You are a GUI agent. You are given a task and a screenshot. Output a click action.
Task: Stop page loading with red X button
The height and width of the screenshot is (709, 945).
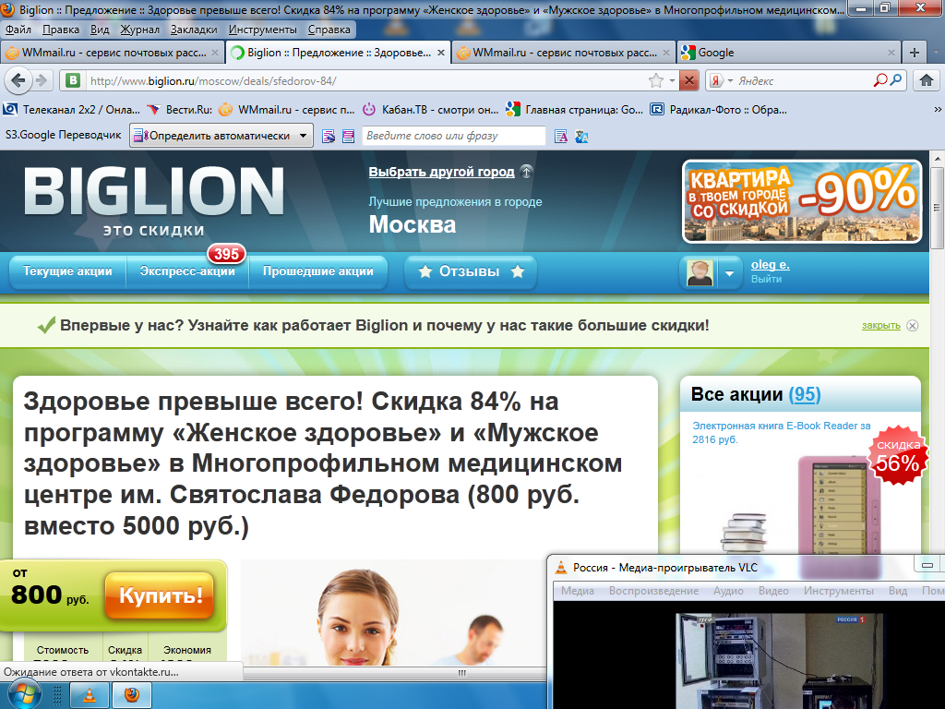688,80
